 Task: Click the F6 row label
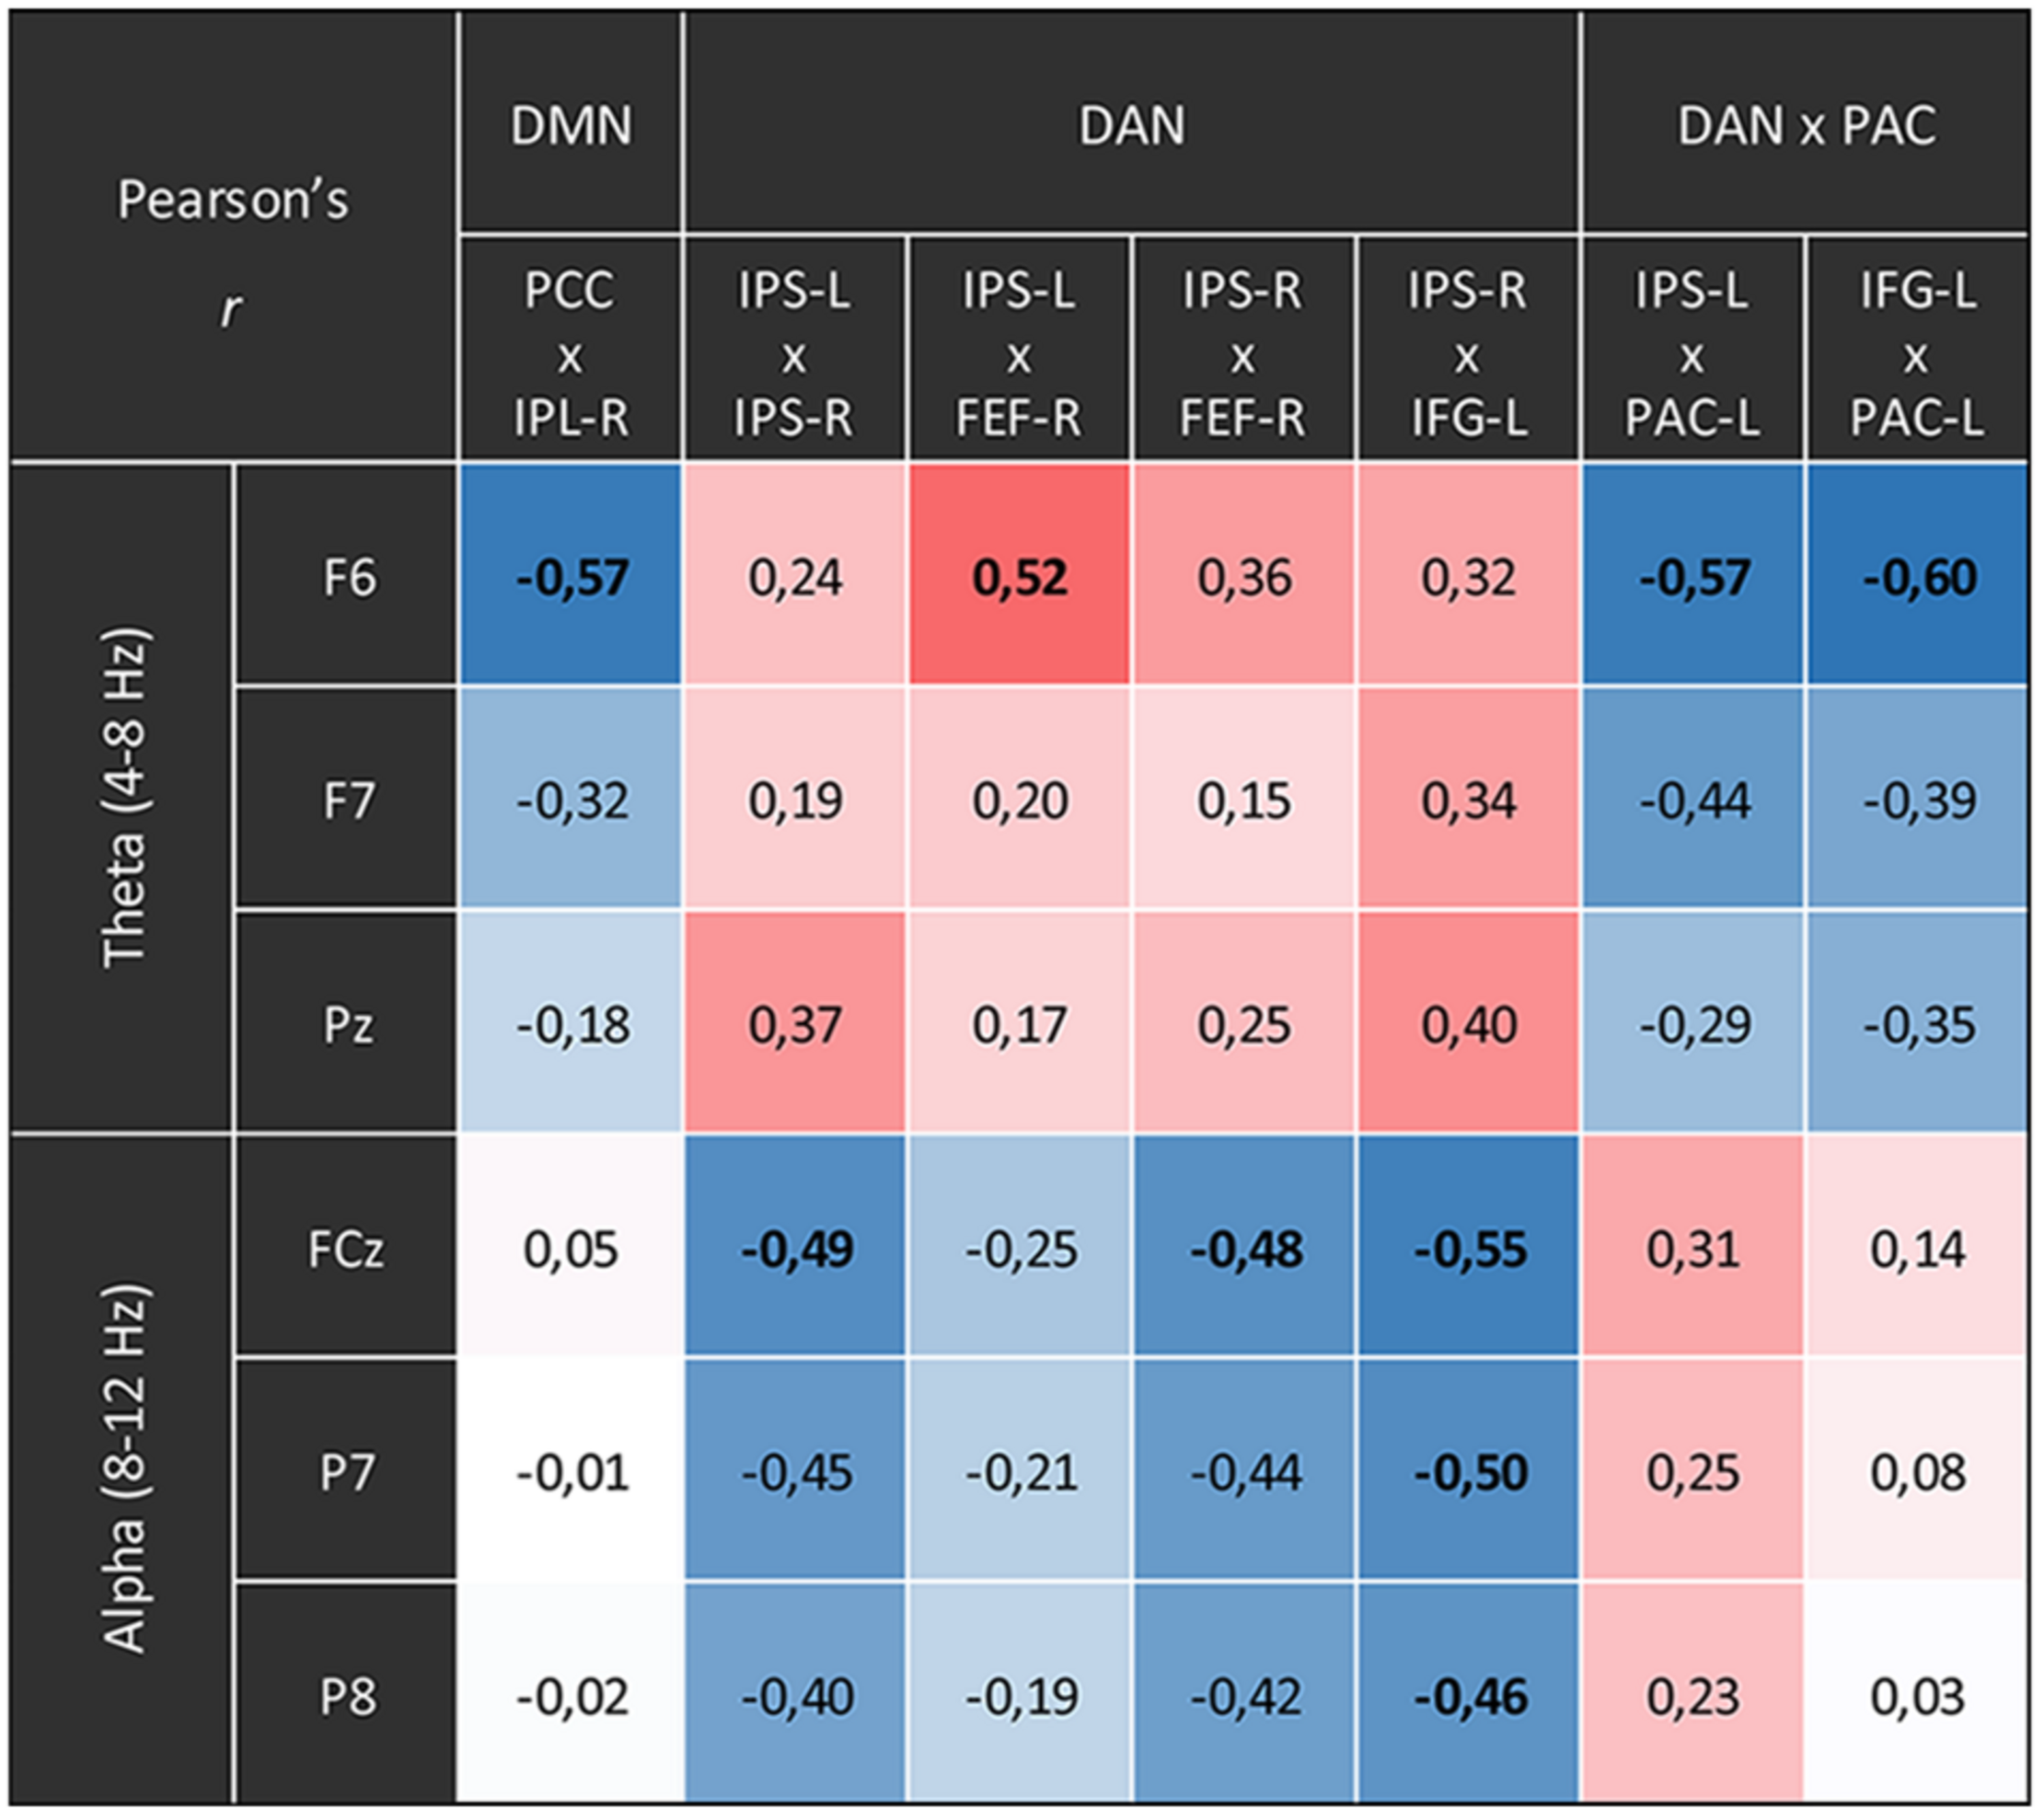(348, 577)
